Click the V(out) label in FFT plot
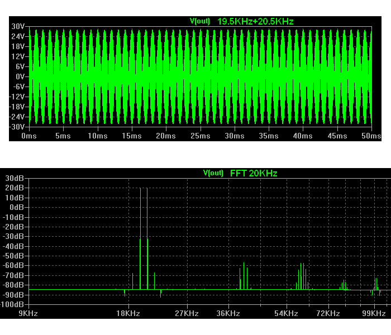Screen dimensions: 391x335 pos(213,173)
